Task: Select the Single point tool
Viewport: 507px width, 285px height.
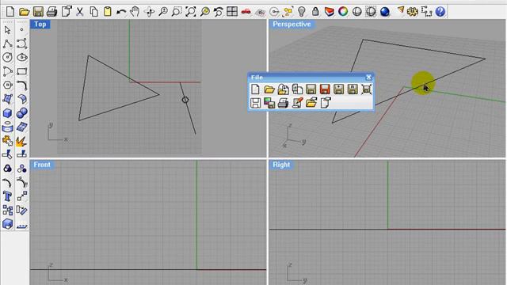Action: pos(21,30)
